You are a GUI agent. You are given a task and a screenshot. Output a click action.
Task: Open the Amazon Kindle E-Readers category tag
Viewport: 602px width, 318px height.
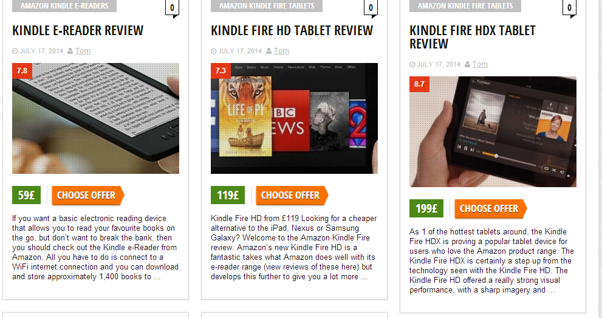coord(64,5)
